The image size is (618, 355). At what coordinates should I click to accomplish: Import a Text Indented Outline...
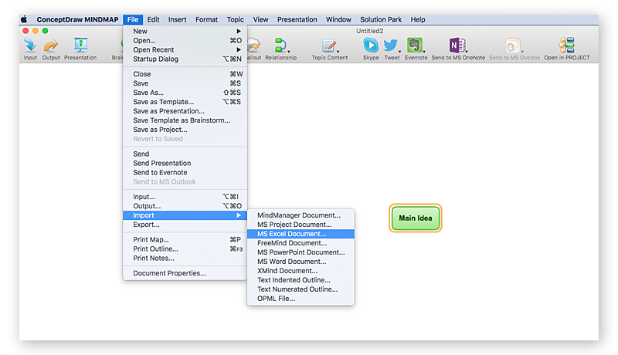301,280
